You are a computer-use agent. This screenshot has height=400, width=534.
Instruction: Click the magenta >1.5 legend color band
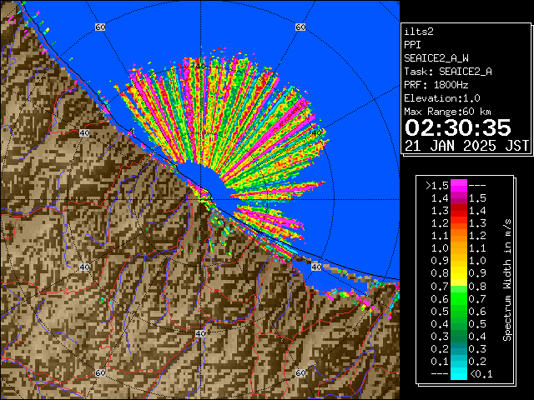tap(459, 185)
